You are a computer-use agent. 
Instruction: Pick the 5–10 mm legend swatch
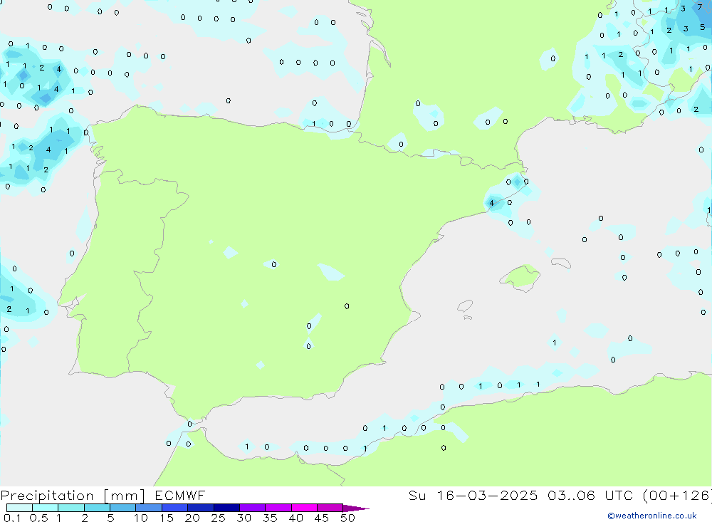(122, 508)
